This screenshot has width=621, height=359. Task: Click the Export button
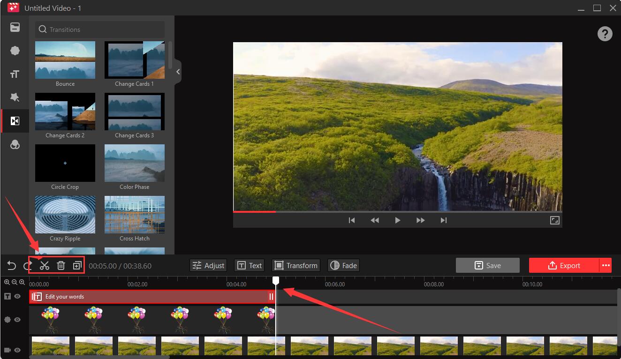pyautogui.click(x=564, y=266)
